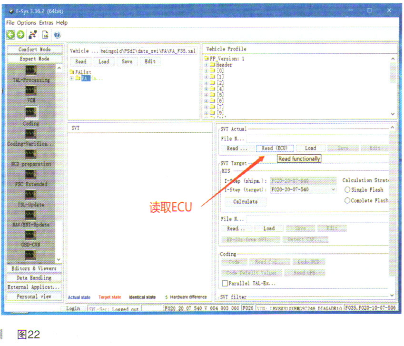Open the OBD-CVN module icon

(x=30, y=235)
